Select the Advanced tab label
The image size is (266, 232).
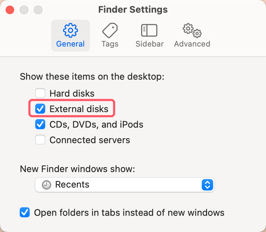(192, 44)
